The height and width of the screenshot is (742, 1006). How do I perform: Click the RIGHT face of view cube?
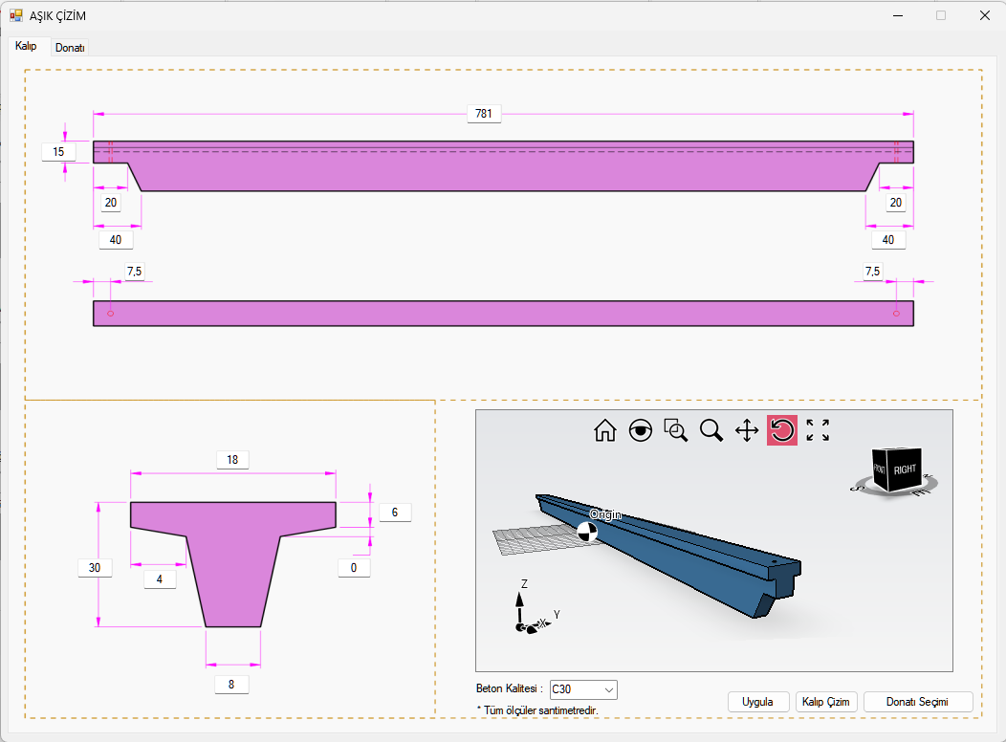tap(906, 469)
